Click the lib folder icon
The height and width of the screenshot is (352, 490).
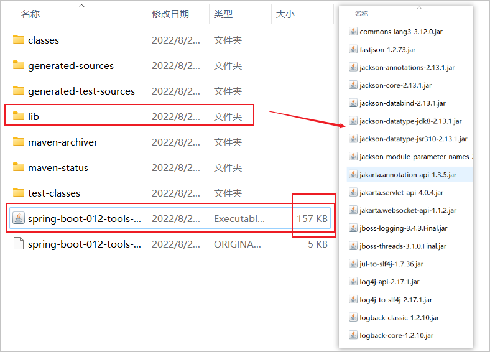point(19,116)
